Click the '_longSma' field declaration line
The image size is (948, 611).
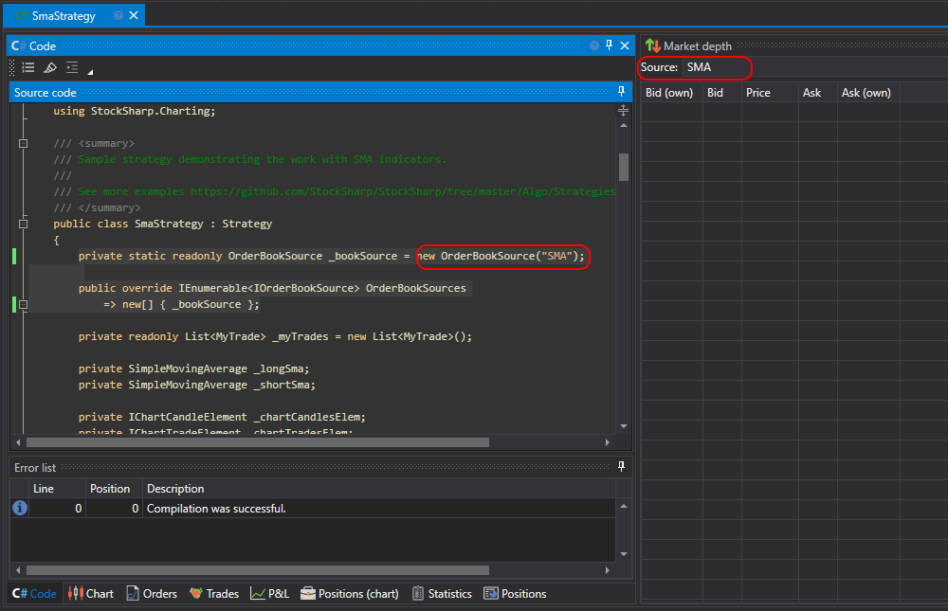193,368
